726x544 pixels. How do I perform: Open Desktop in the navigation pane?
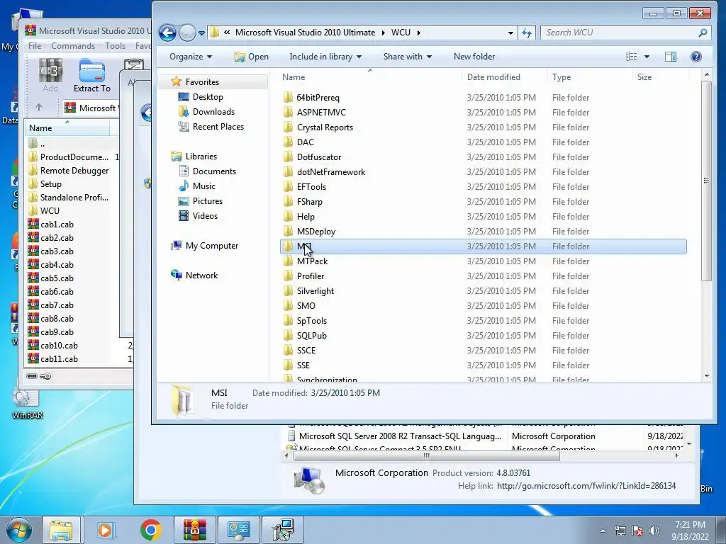(208, 96)
